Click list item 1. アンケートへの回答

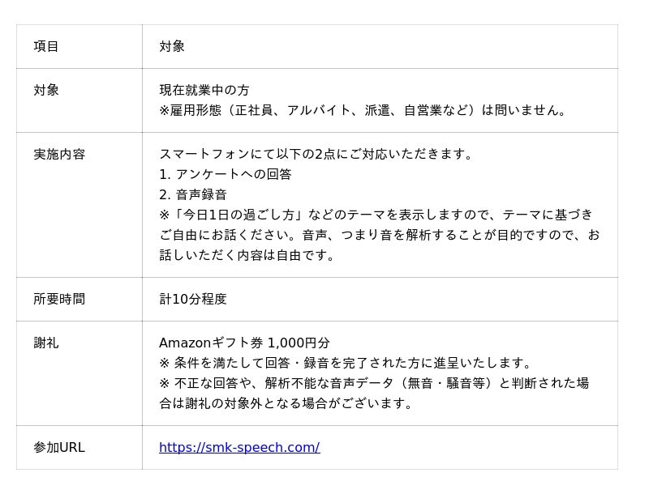pos(225,174)
